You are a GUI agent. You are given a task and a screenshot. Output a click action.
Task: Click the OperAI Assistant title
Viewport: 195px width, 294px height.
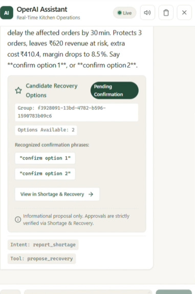(42, 9)
